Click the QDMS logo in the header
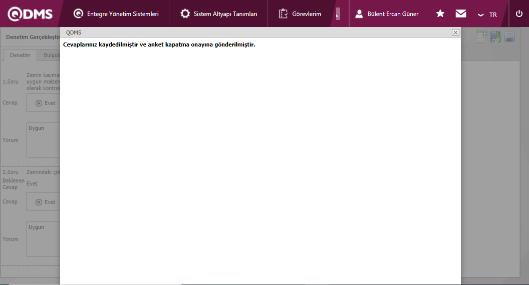The image size is (529, 285). click(30, 14)
